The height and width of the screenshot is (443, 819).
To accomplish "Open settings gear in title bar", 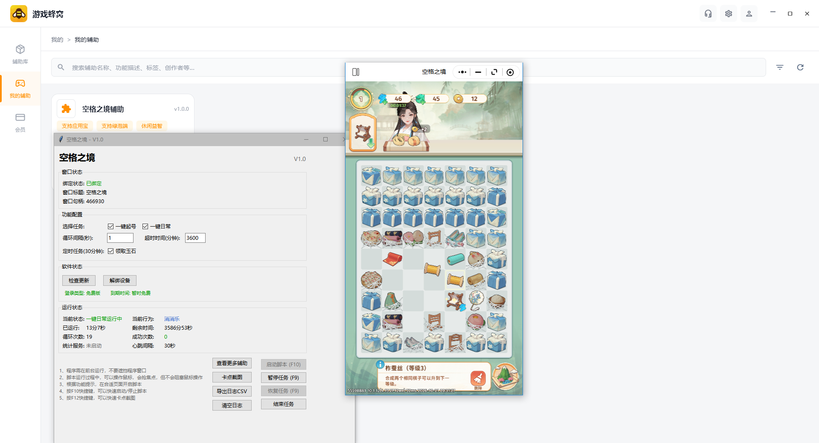I will tap(729, 14).
